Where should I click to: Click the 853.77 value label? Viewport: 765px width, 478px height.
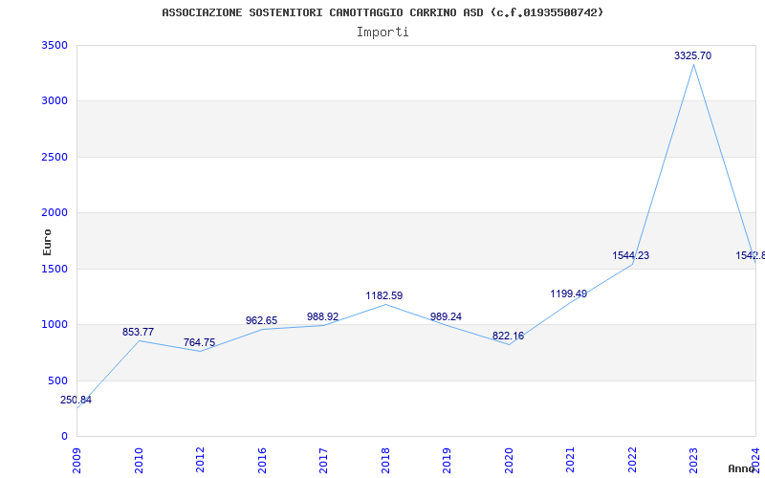[138, 332]
